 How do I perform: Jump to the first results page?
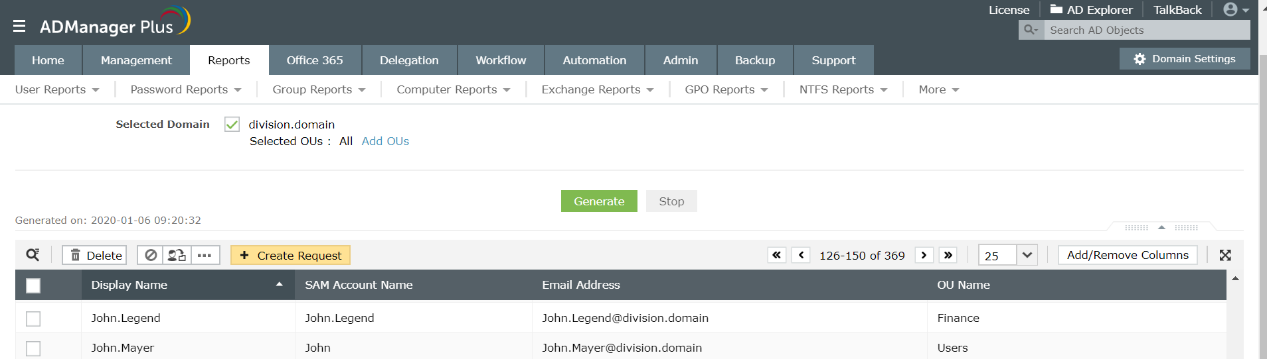coord(776,255)
